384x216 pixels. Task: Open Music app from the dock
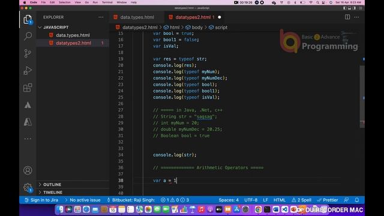point(201,209)
